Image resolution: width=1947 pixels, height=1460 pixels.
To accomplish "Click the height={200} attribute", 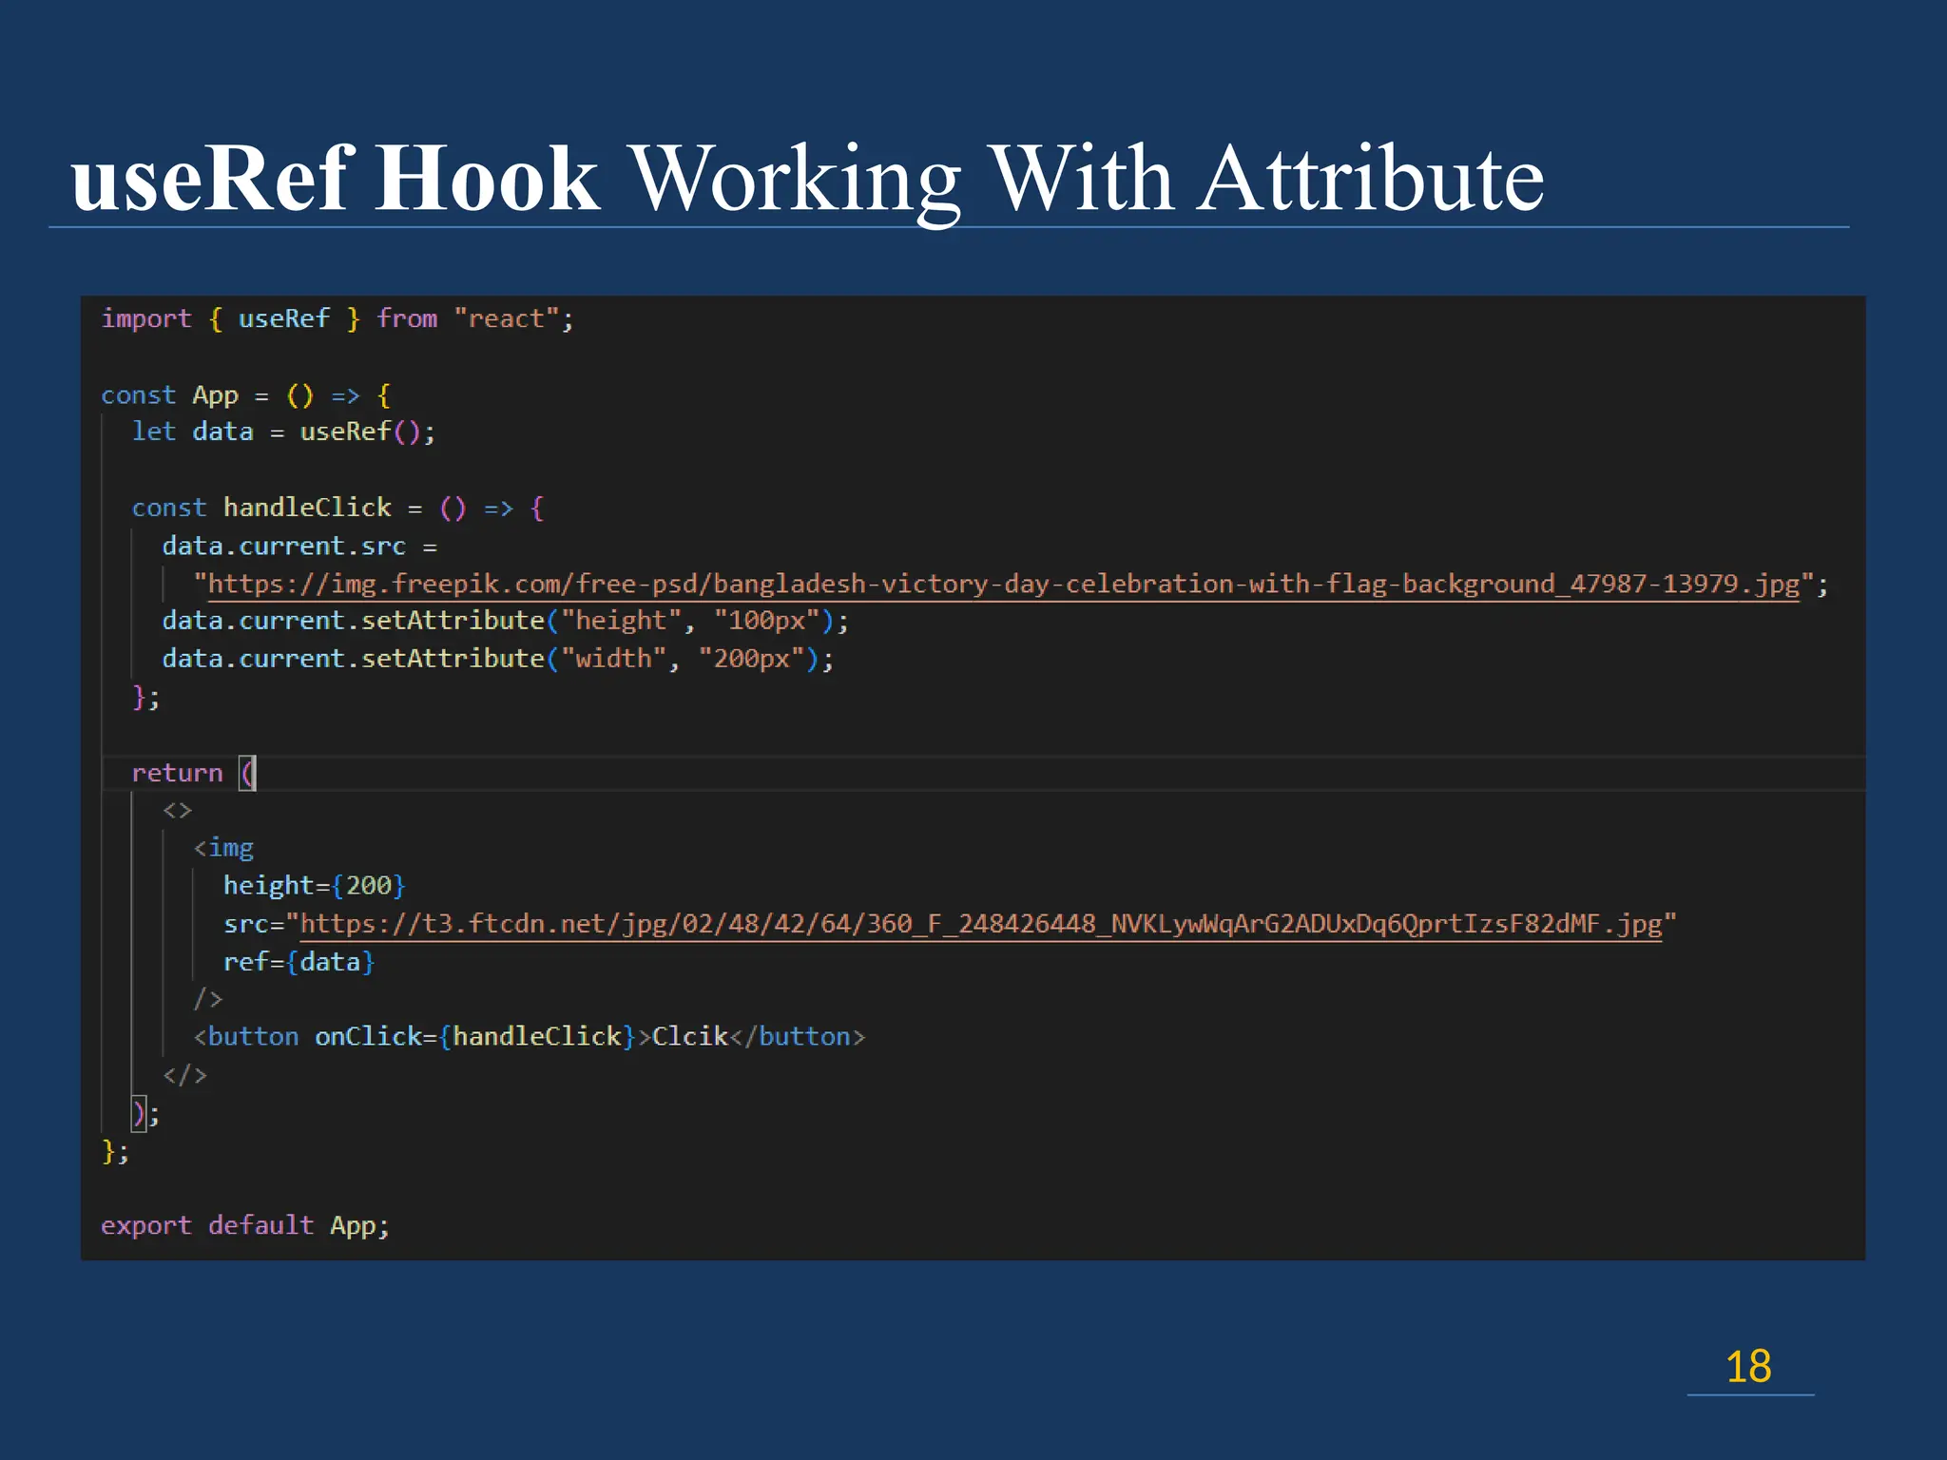I will [314, 886].
